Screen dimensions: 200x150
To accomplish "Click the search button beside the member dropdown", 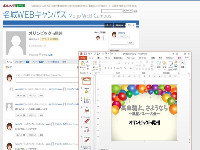I will [135, 11].
